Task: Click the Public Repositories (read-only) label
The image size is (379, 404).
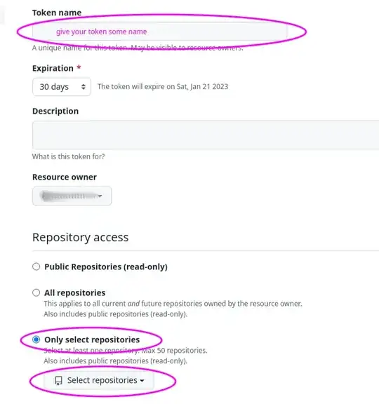Action: 106,267
